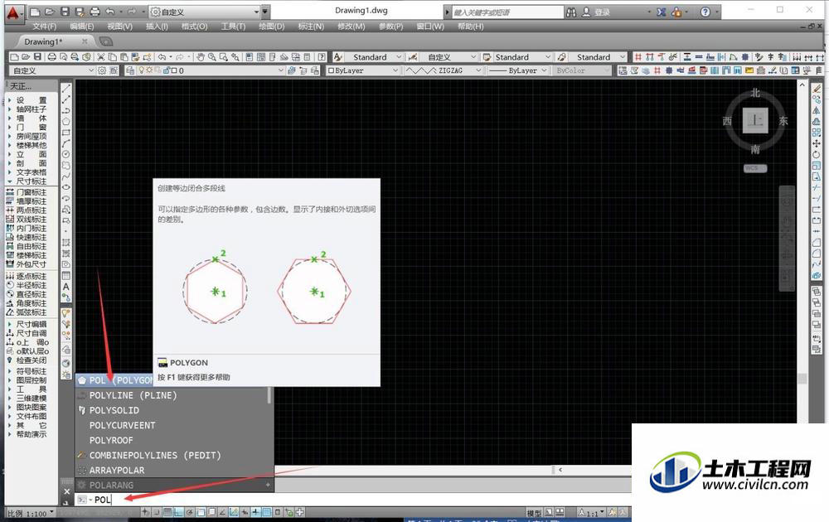Select the Circle tool in draw toolbar
The image size is (829, 522).
66,154
